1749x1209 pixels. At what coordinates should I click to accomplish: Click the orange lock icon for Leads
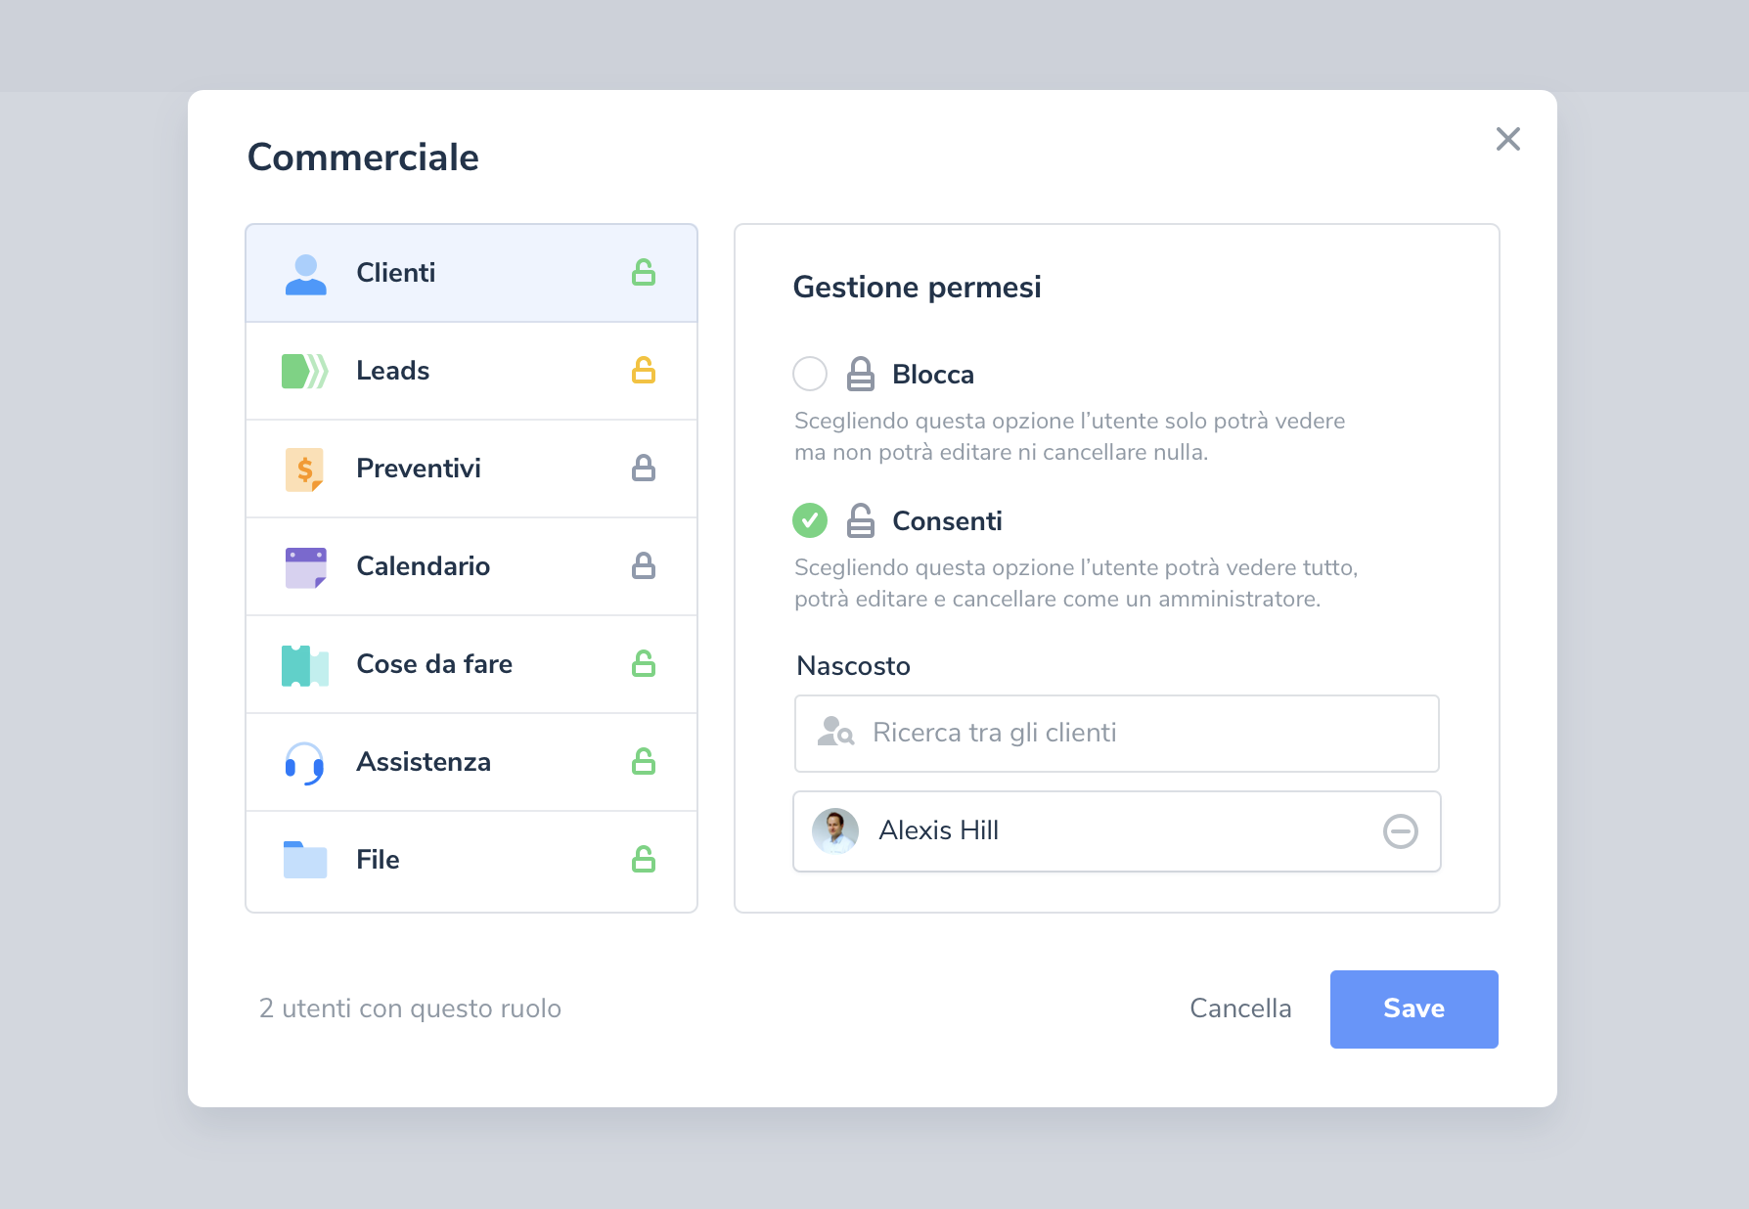(x=644, y=371)
